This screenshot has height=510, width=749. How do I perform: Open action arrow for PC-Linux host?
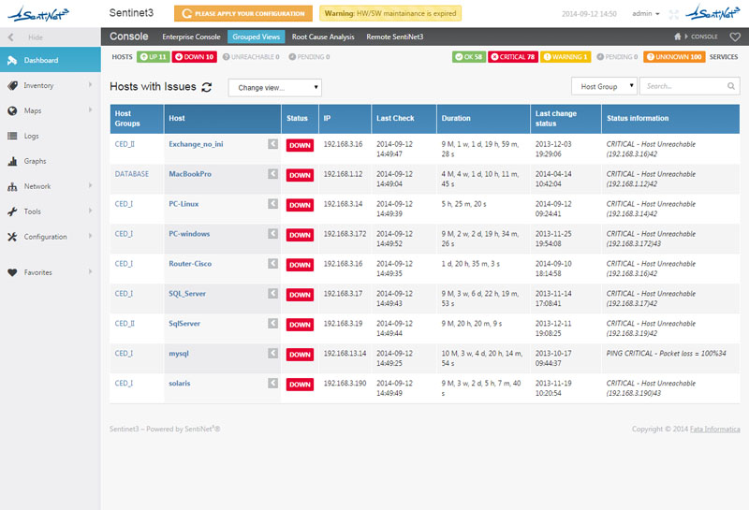tap(272, 204)
